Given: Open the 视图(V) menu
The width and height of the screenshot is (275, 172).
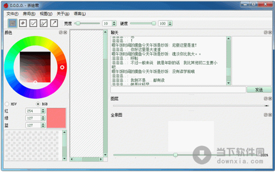Looking at the screenshot, I should click(x=46, y=14).
